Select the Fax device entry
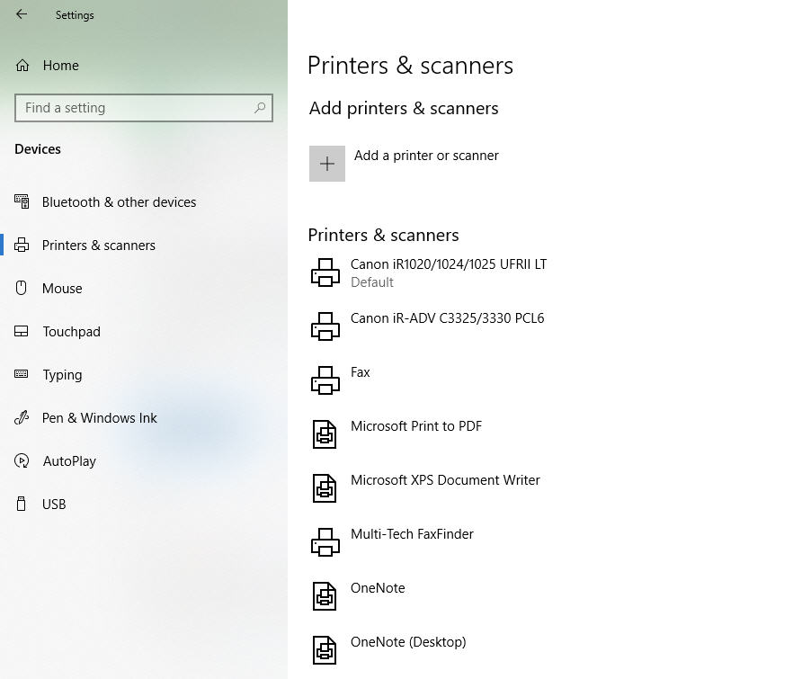This screenshot has height=679, width=811. click(360, 372)
